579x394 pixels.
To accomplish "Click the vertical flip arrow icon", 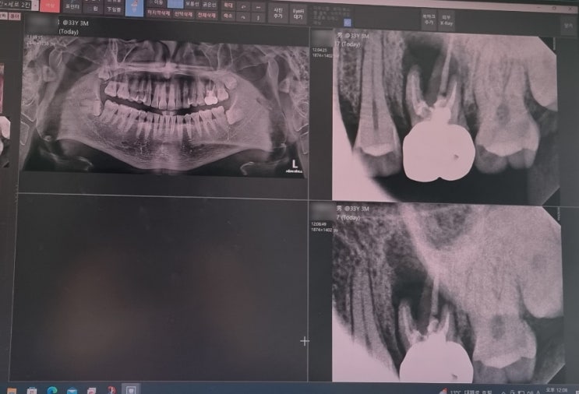I will point(258,18).
